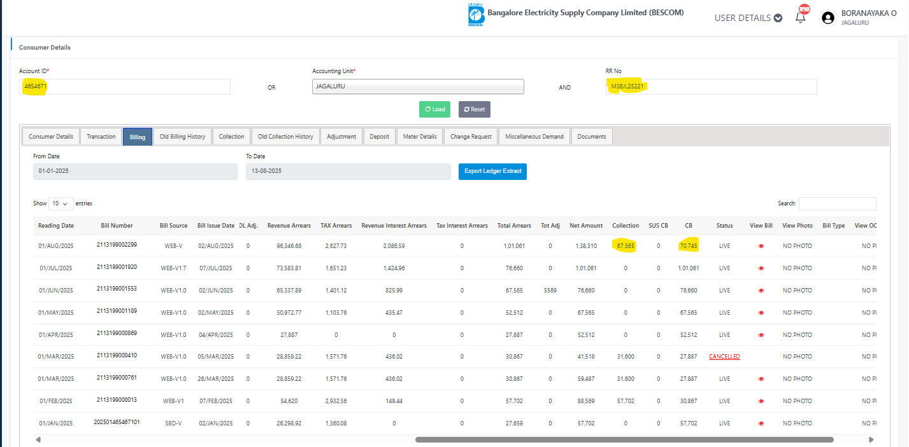
Task: Click the horizontal table scrollbar
Action: (624, 439)
